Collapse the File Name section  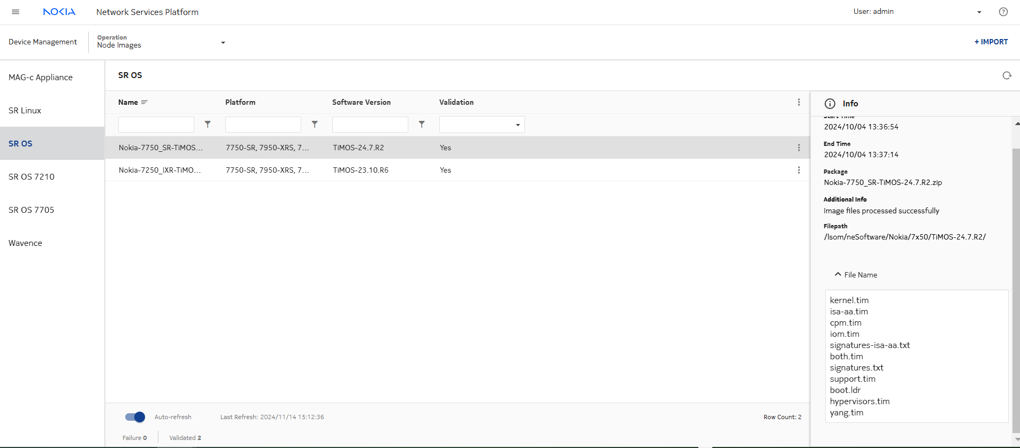[838, 275]
